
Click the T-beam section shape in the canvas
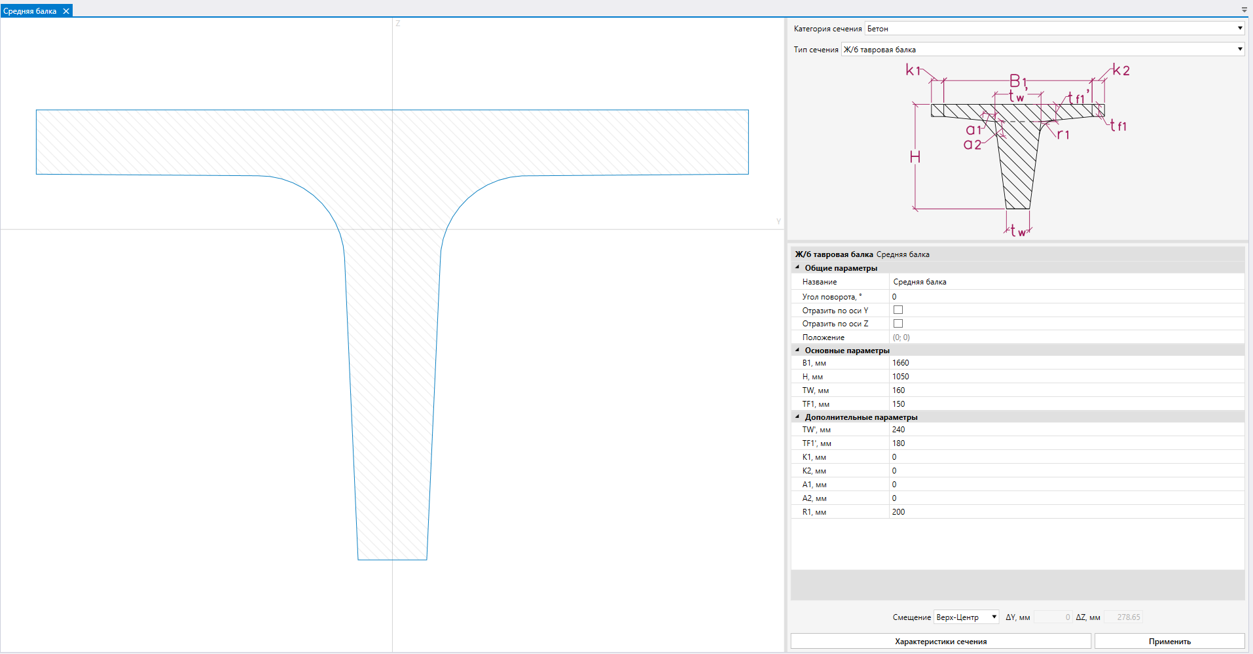pyautogui.click(x=392, y=334)
